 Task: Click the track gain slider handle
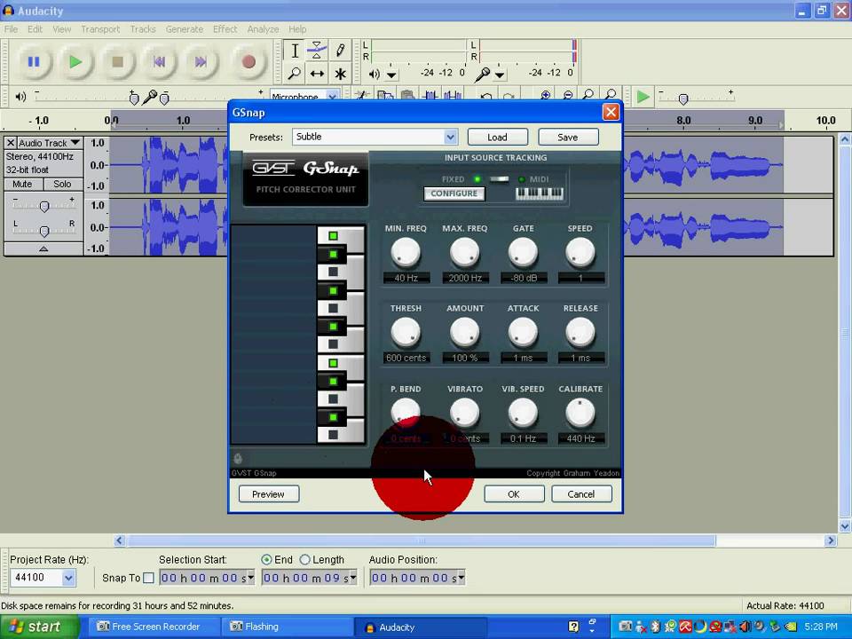click(44, 206)
